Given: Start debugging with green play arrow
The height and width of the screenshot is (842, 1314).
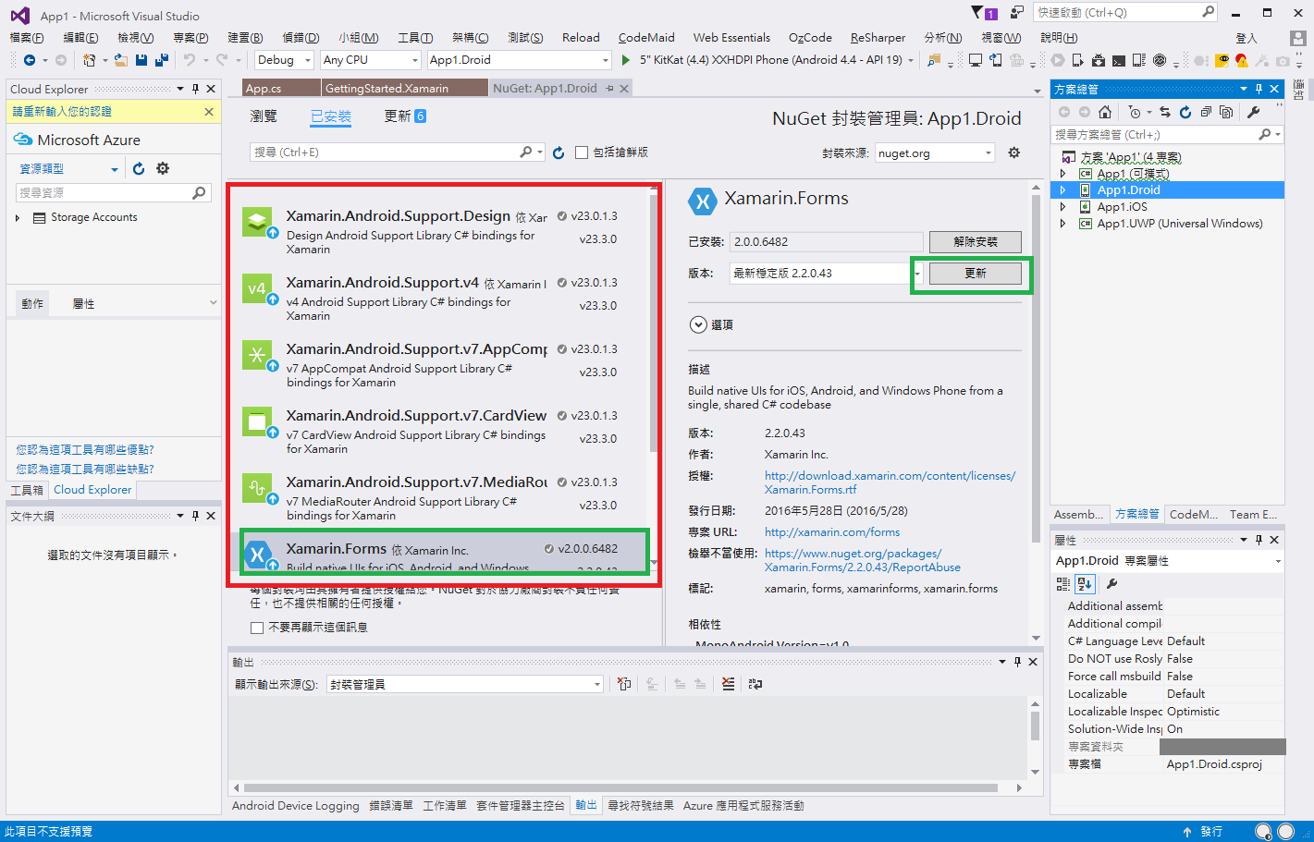Looking at the screenshot, I should pos(626,60).
